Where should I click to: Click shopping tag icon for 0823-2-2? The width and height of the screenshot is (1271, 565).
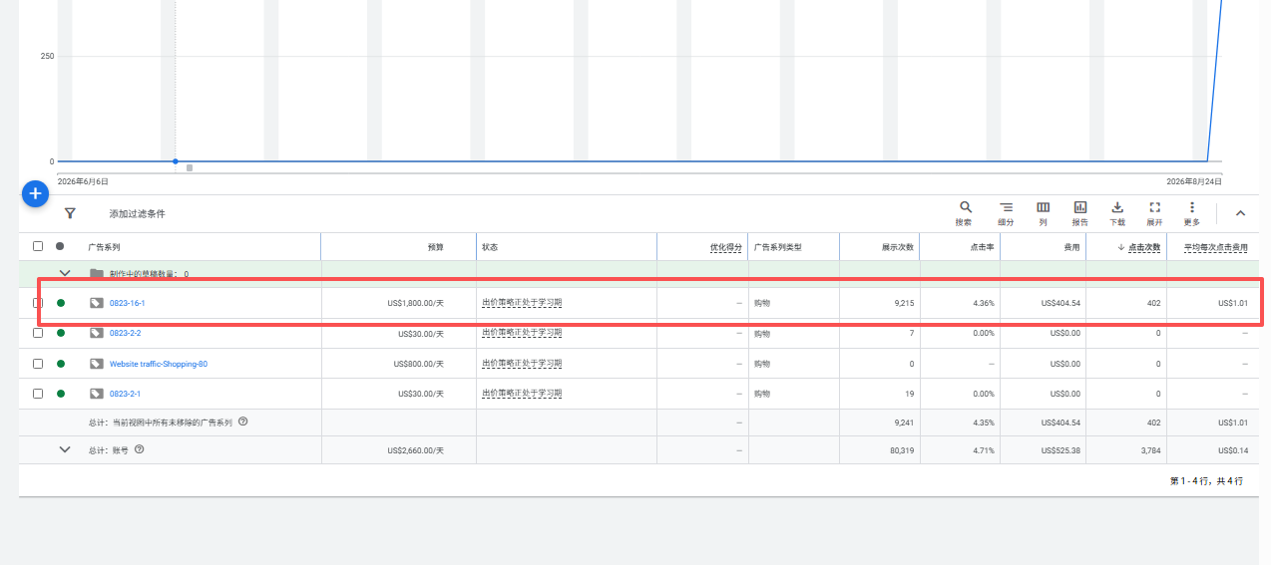[97, 333]
